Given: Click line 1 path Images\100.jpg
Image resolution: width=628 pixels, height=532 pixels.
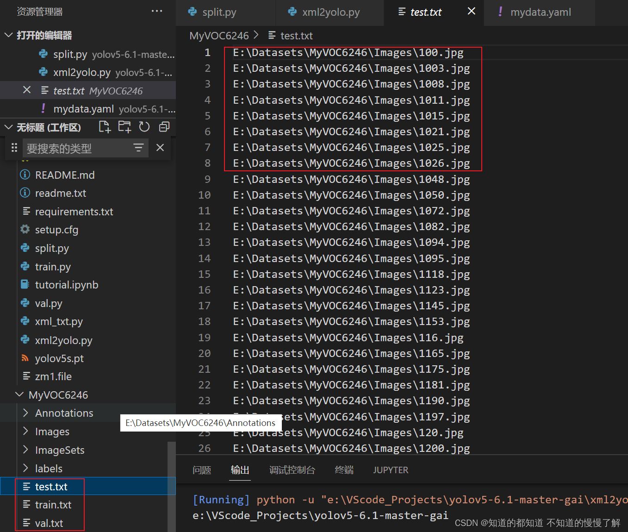Looking at the screenshot, I should tap(348, 52).
